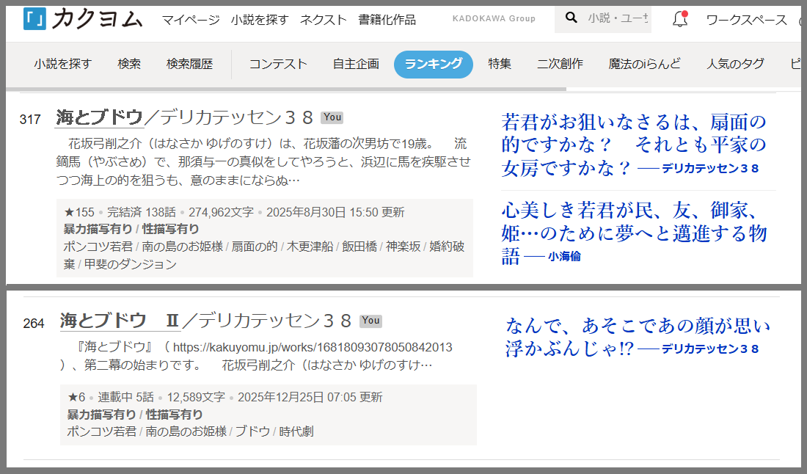Open the 人気のタグ tab
807x474 pixels.
tap(735, 64)
